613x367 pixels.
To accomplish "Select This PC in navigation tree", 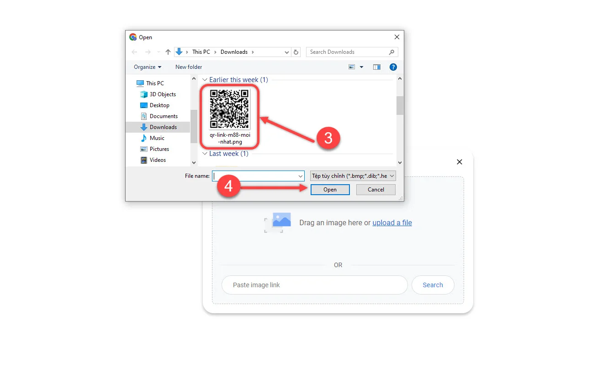I will 155,83.
